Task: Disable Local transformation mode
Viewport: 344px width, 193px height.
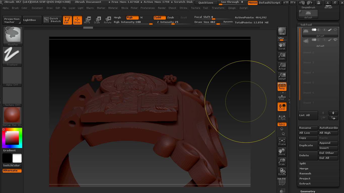Action: pyautogui.click(x=282, y=107)
